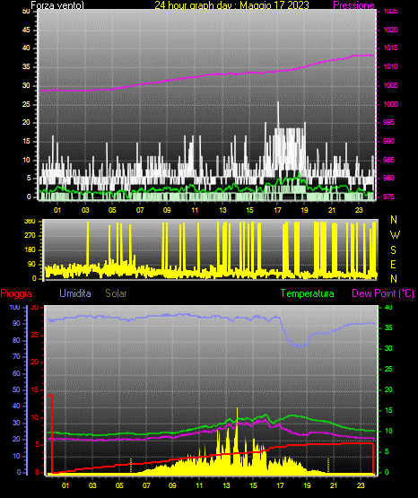Select the Pioggia legend label

click(x=16, y=293)
